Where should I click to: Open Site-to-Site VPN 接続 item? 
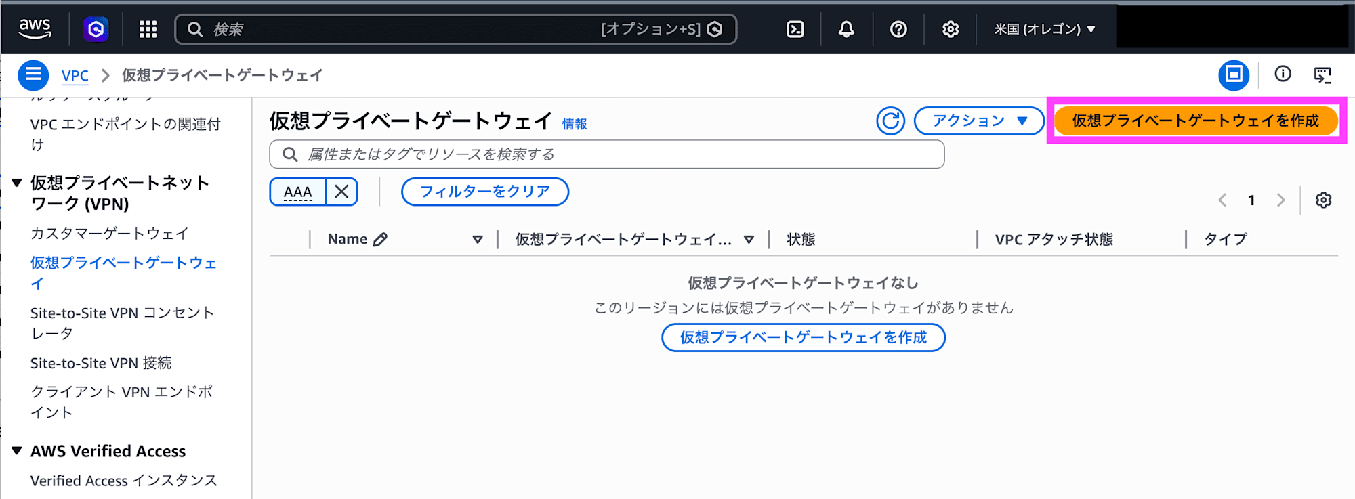(101, 363)
